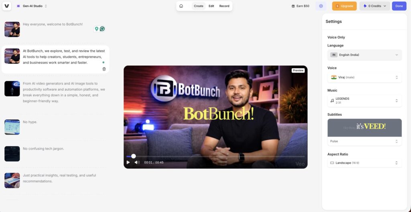Click the 'No hype.' scene text
This screenshot has width=411, height=212.
(30, 122)
